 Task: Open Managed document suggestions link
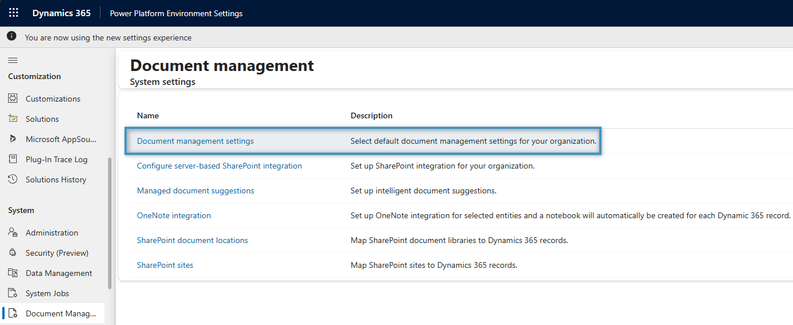[195, 190]
